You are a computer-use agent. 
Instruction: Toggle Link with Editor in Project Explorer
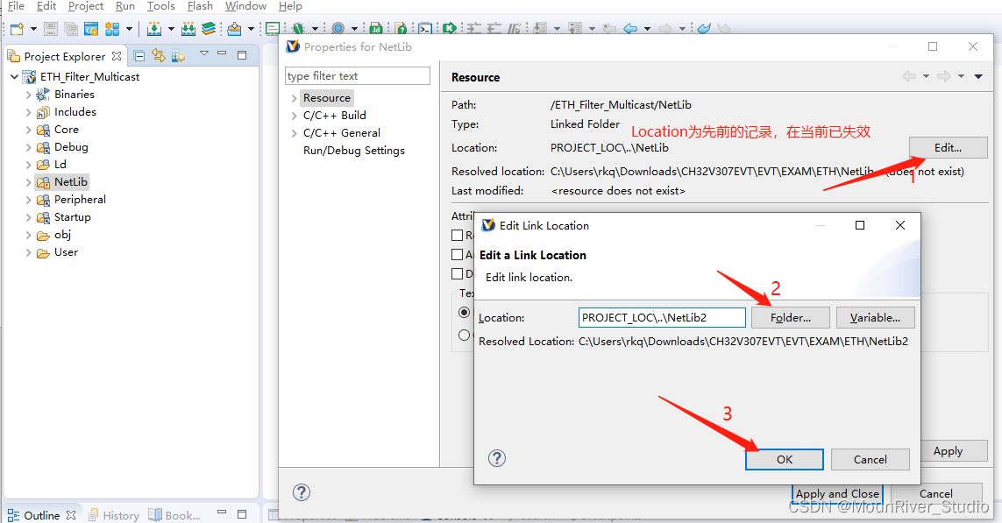(158, 55)
